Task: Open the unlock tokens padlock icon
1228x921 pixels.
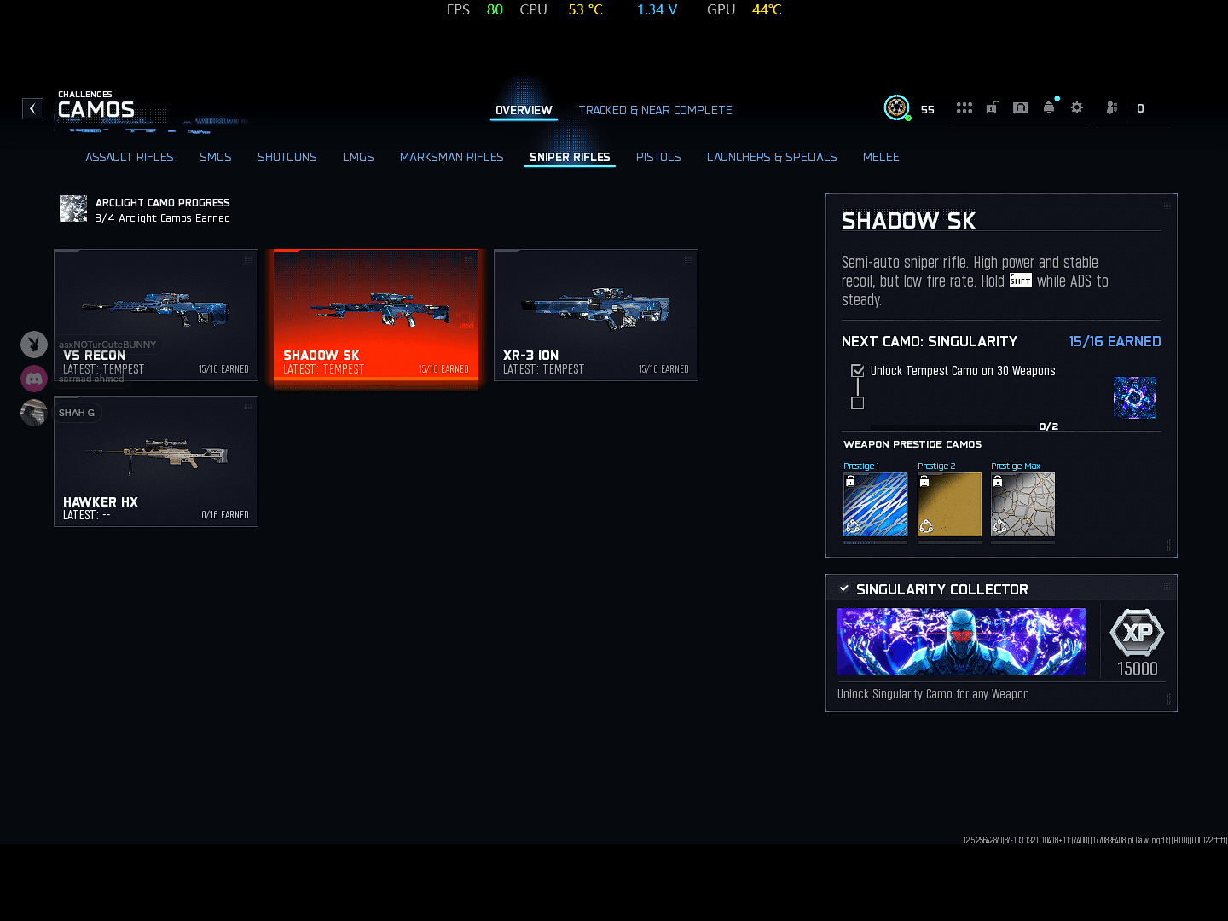Action: (x=993, y=107)
